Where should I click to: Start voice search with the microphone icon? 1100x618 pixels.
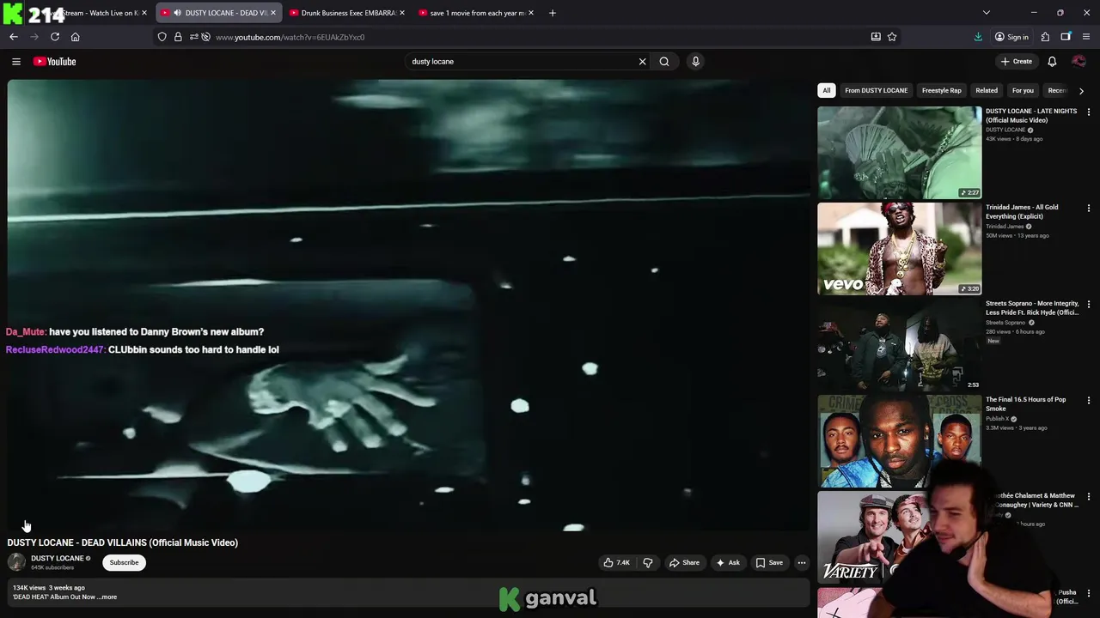tap(695, 61)
